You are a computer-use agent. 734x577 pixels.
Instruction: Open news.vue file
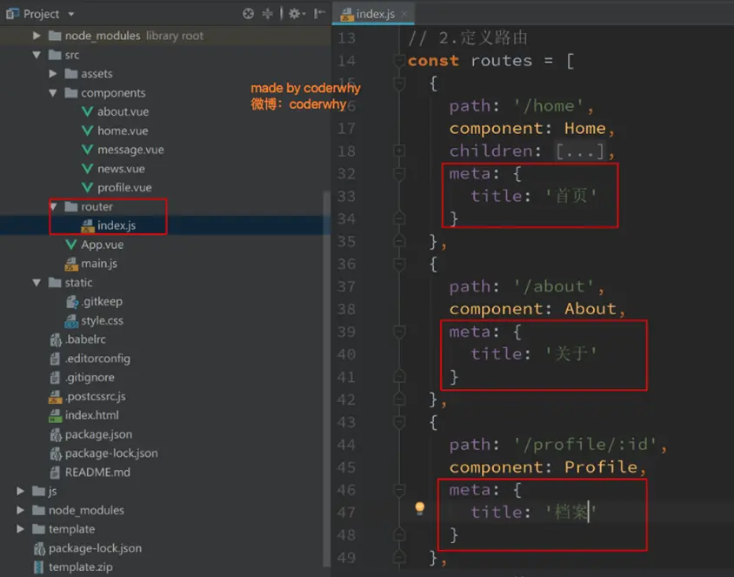(121, 169)
